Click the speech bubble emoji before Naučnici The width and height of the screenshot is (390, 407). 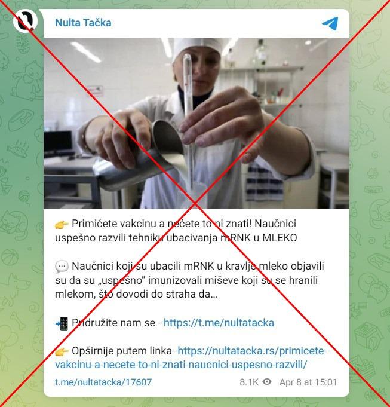point(62,267)
